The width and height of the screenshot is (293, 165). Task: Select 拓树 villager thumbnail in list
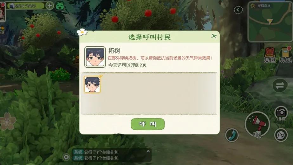(x=92, y=85)
